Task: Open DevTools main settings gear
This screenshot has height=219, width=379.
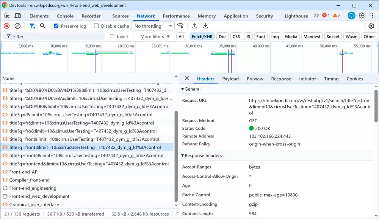Action: pos(362,16)
